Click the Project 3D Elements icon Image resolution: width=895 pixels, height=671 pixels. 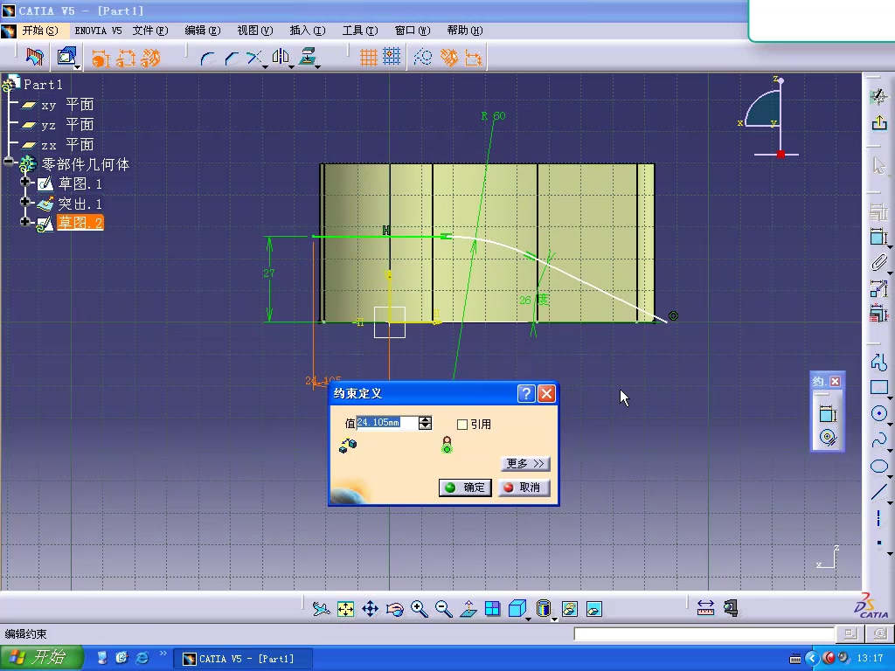(x=307, y=58)
